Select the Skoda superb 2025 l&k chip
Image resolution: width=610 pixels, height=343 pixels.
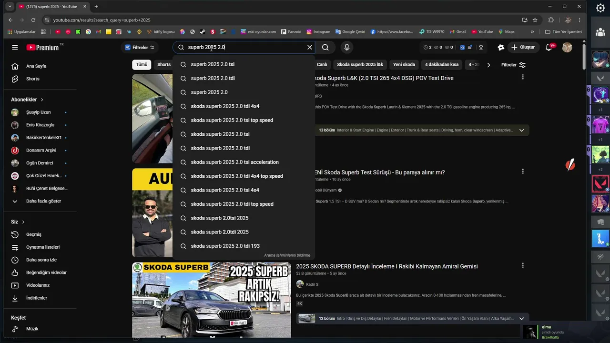[x=360, y=64]
